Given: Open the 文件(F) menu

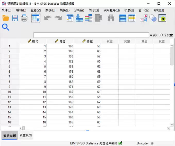Looking at the screenshot, I should click(6, 10).
